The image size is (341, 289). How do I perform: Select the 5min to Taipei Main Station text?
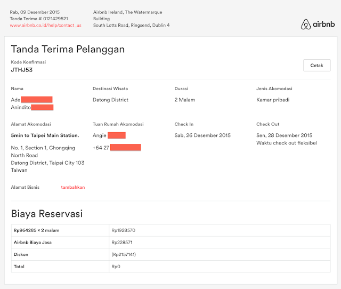[x=45, y=135]
